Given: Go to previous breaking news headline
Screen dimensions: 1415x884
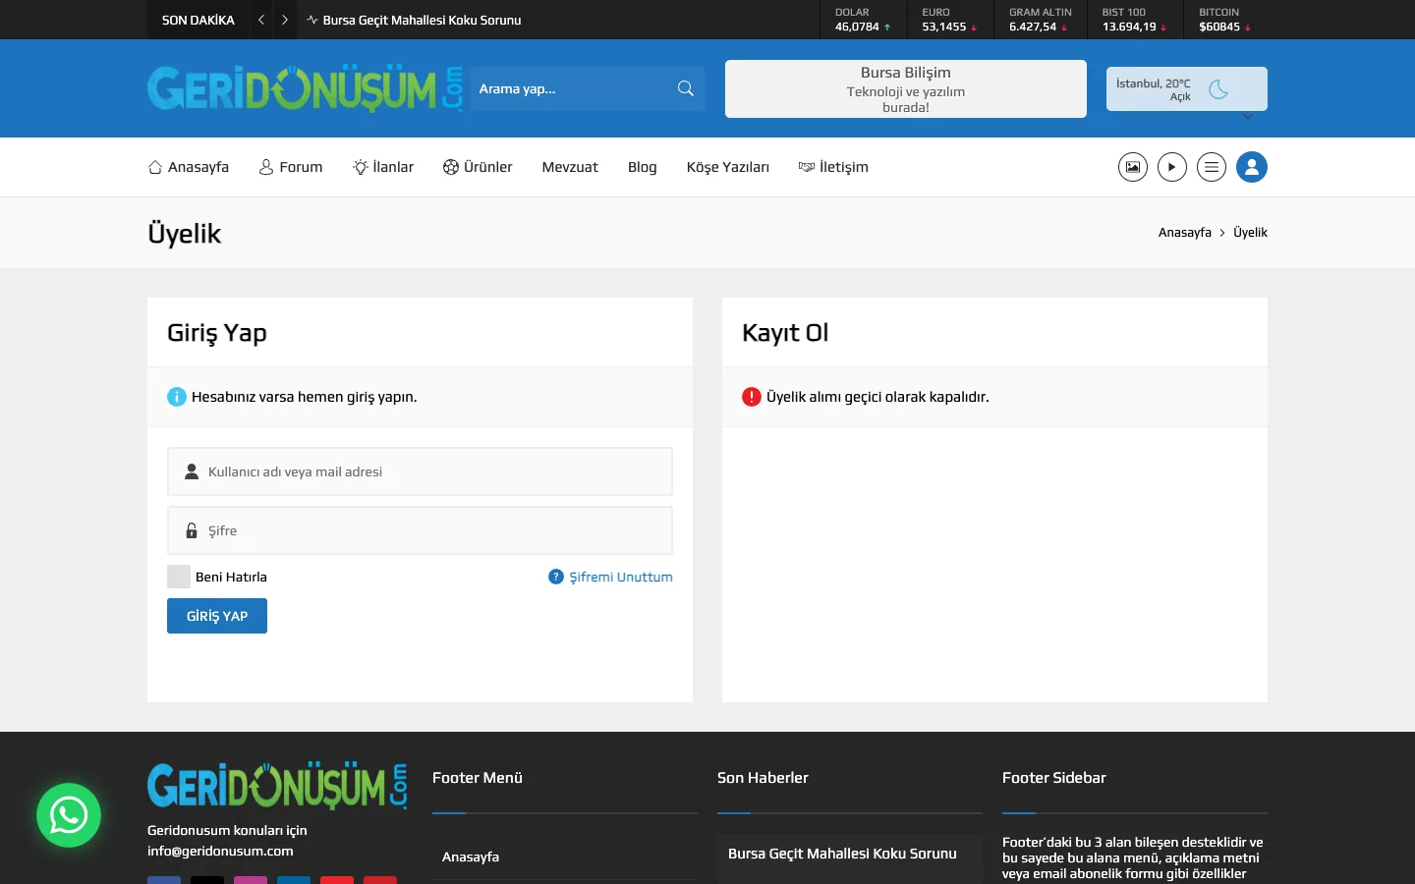Looking at the screenshot, I should (261, 20).
